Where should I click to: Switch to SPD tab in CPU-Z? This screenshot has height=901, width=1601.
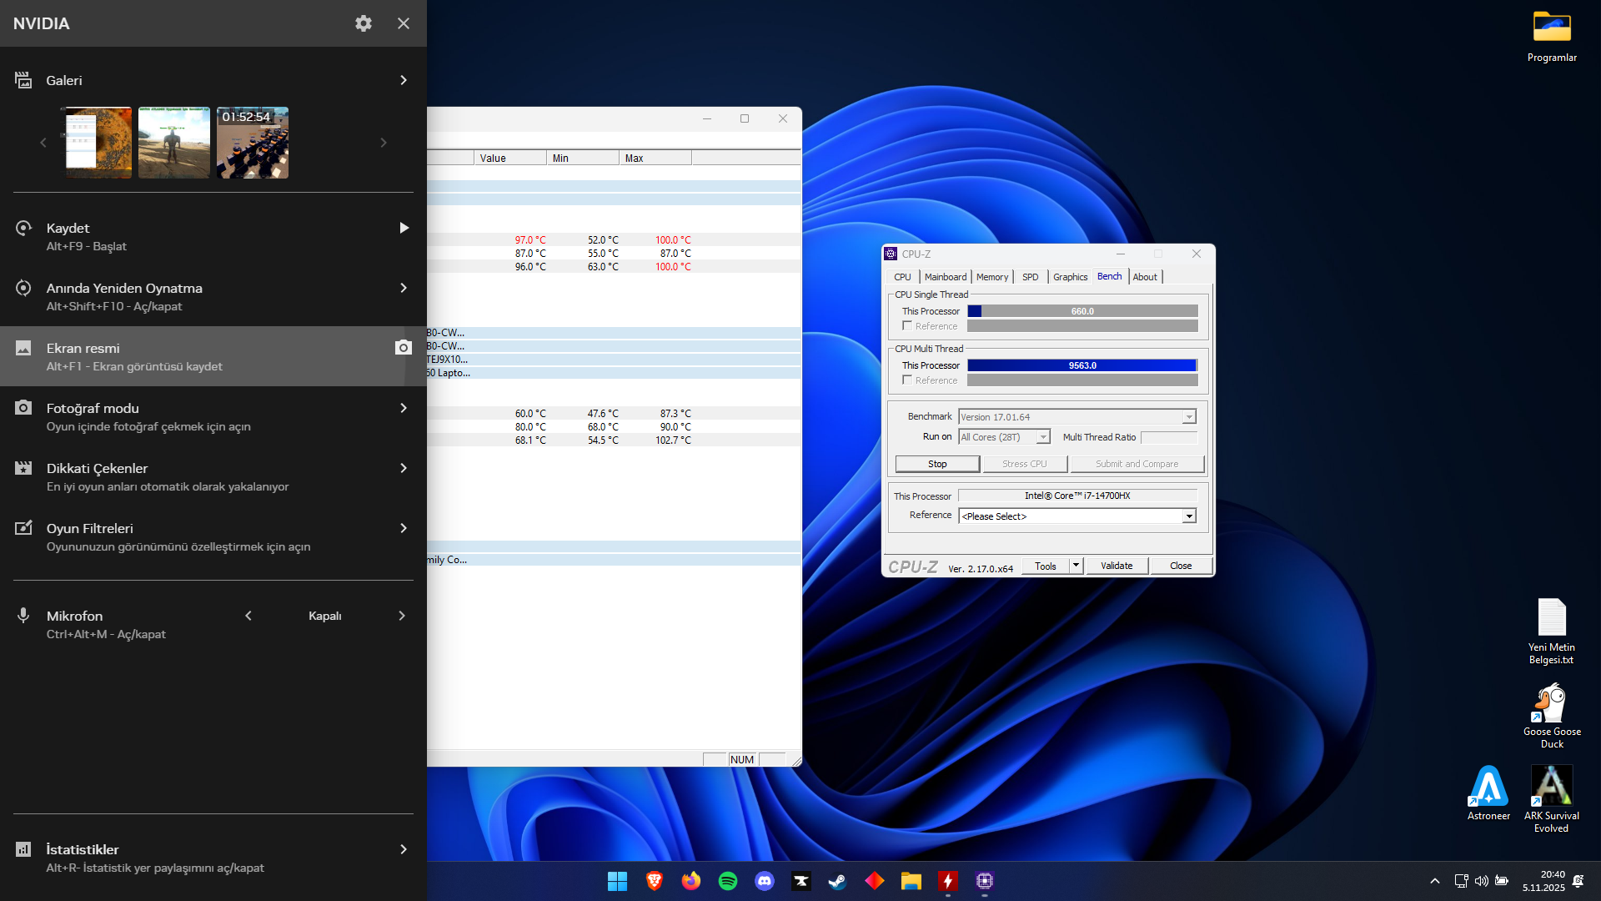pyautogui.click(x=1031, y=277)
